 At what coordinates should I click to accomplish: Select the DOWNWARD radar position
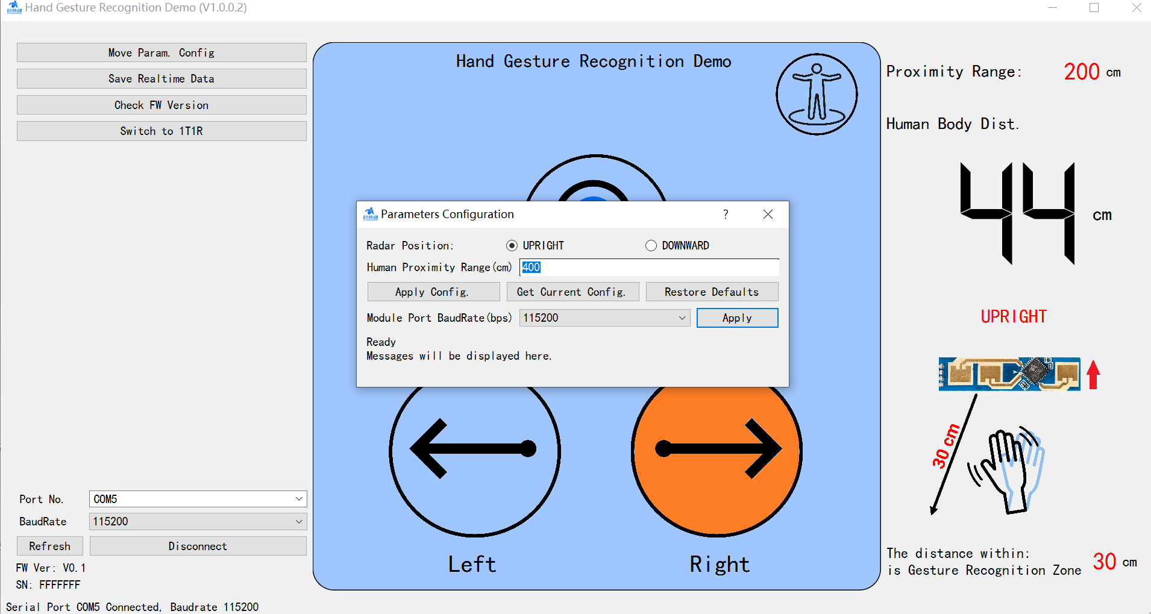click(x=651, y=246)
